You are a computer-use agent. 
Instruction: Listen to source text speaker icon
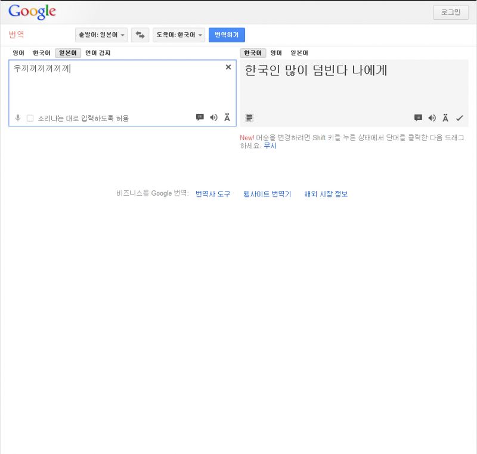point(214,118)
